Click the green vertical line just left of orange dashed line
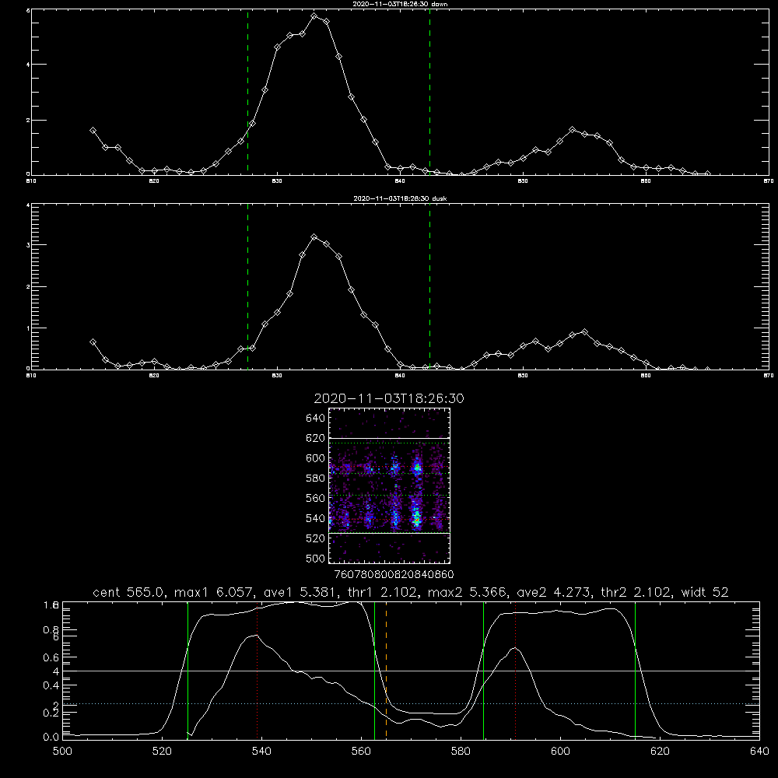Viewport: 778px width, 778px height. pos(375,671)
